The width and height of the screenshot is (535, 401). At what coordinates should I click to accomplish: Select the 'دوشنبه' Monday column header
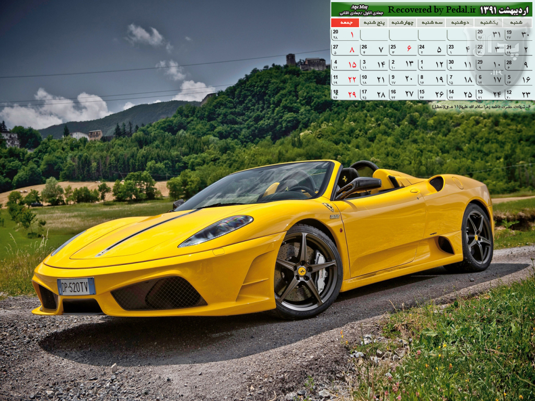coord(461,22)
